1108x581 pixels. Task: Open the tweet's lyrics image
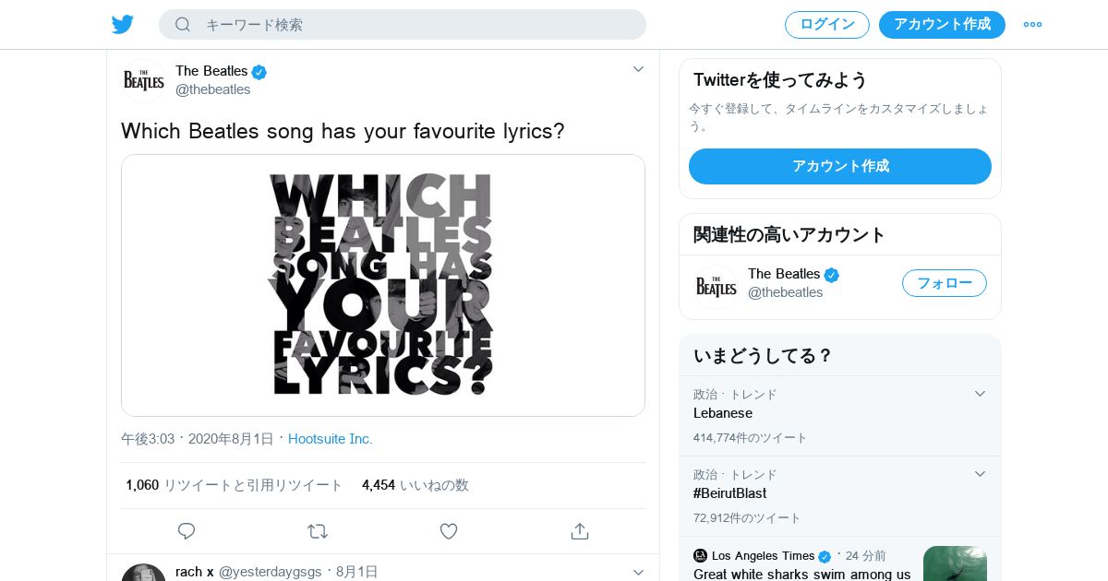[x=382, y=285]
